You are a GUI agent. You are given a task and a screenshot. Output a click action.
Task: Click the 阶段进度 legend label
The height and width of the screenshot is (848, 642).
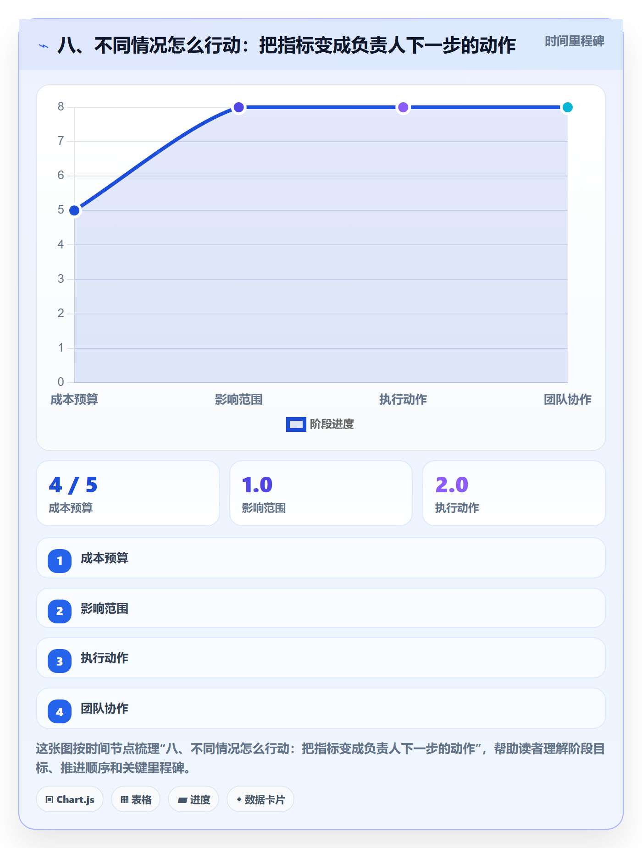[x=332, y=424]
